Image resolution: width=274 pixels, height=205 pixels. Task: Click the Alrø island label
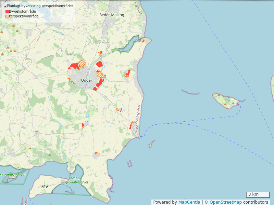45,187
